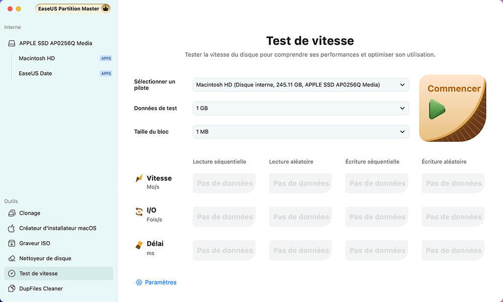Click the Délai hourglass icon
The image size is (503, 302).
click(139, 245)
